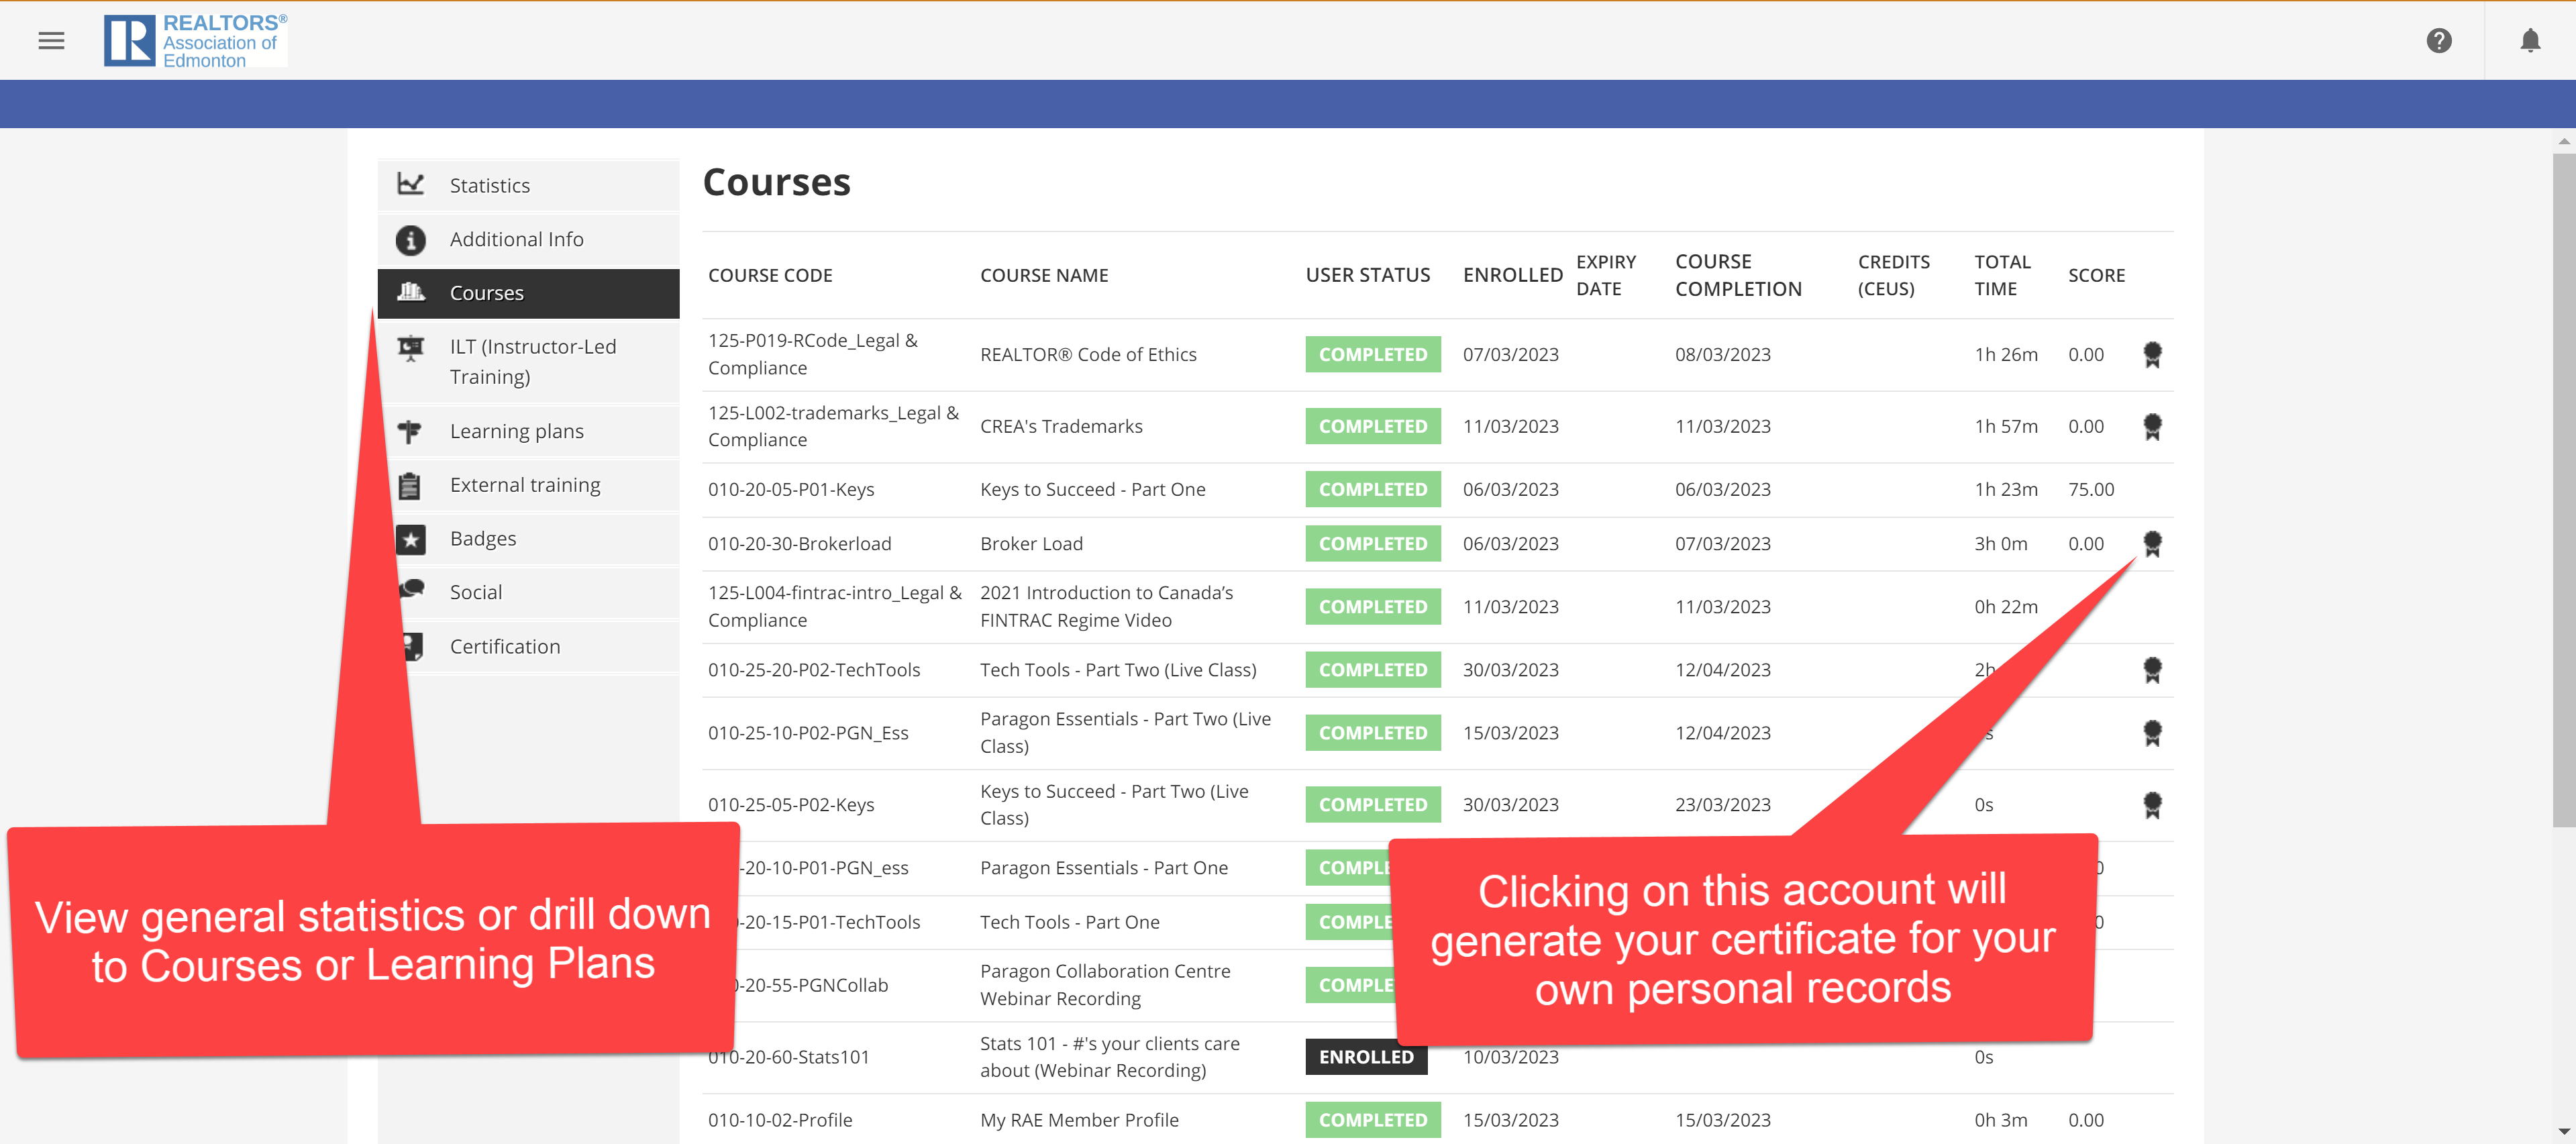Viewport: 2576px width, 1144px height.
Task: Click course code 010-20-05-P01-Keys
Action: [x=791, y=489]
